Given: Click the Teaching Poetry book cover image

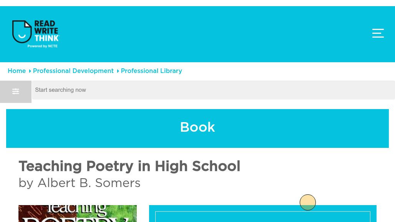Looking at the screenshot, I should pyautogui.click(x=78, y=214).
